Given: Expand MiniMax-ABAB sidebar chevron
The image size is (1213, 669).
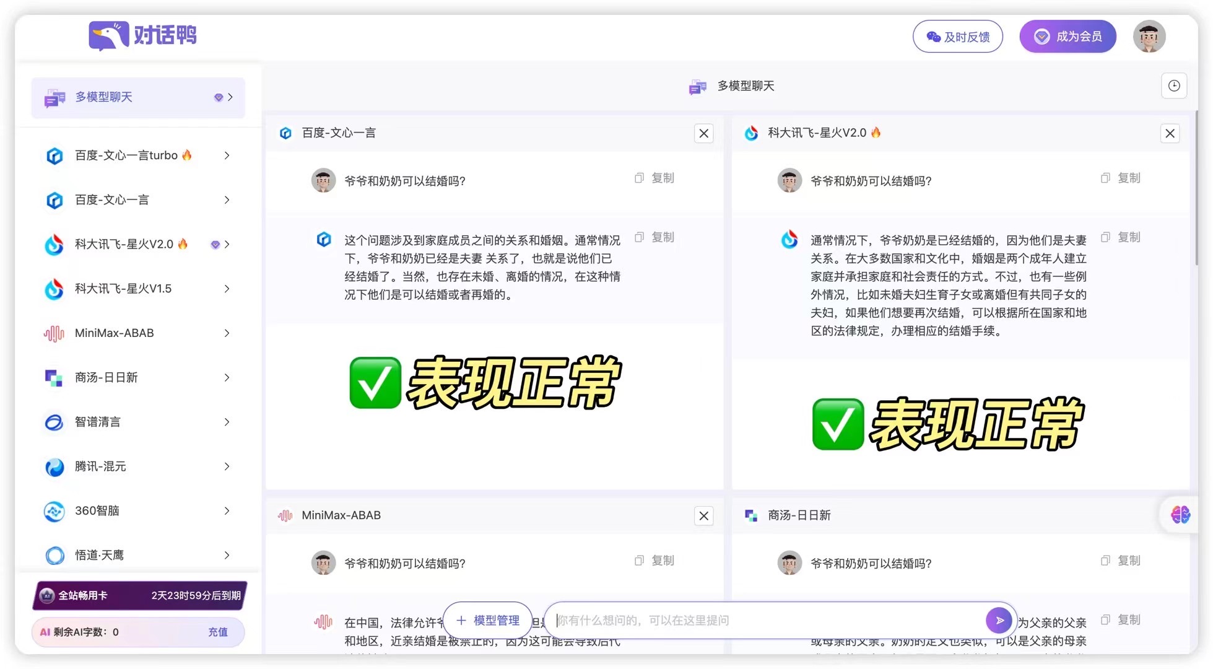Looking at the screenshot, I should (x=227, y=333).
